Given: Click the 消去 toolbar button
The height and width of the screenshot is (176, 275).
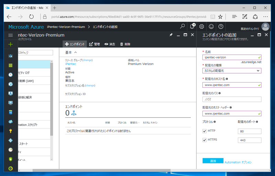Looking at the screenshot, I should point(110,44).
